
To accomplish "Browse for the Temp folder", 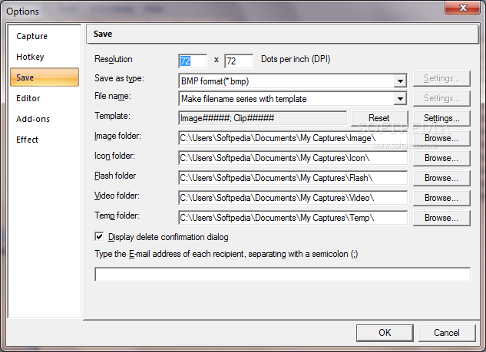I will point(441,218).
